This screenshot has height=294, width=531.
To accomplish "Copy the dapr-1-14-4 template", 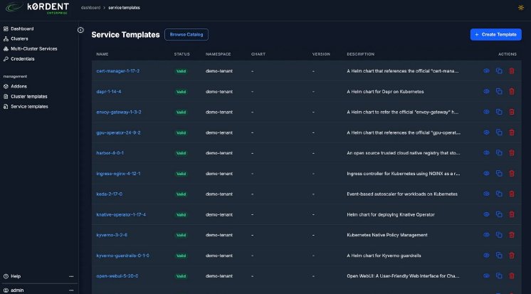I will point(499,91).
